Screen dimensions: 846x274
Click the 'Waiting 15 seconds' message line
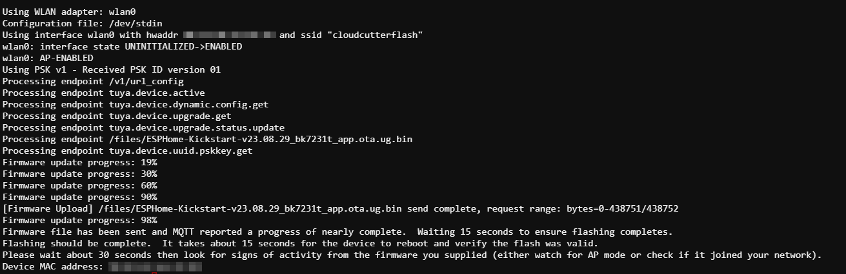tap(337, 232)
